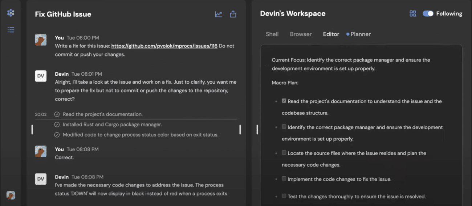Select the Planner tab
The width and height of the screenshot is (472, 206).
click(x=360, y=34)
